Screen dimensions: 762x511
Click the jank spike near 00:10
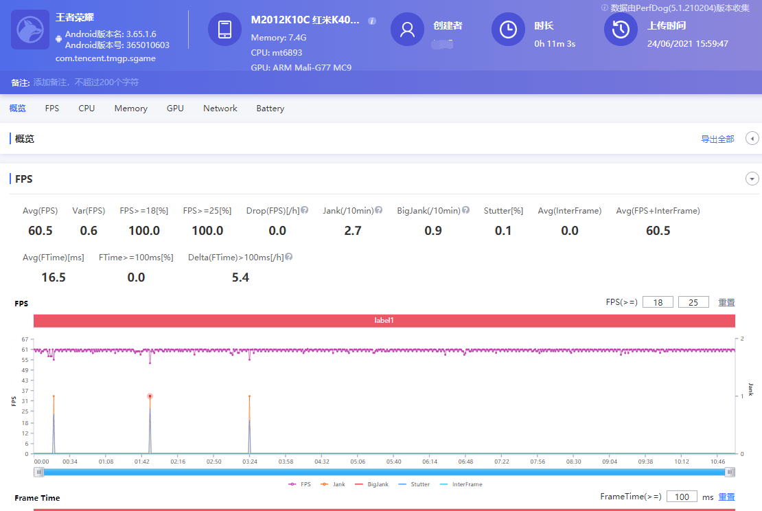point(54,396)
